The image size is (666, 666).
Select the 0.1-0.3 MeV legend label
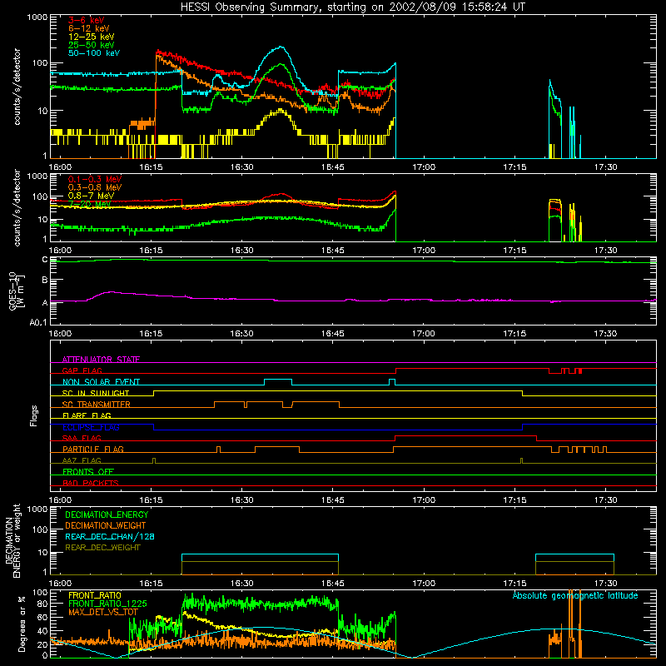tap(95, 179)
